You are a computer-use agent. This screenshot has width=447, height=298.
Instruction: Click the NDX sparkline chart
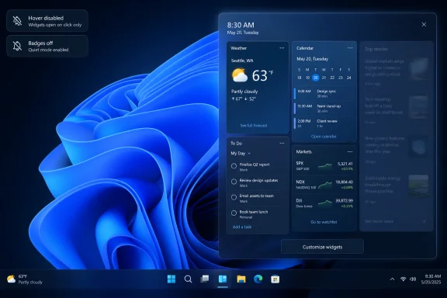coord(325,185)
